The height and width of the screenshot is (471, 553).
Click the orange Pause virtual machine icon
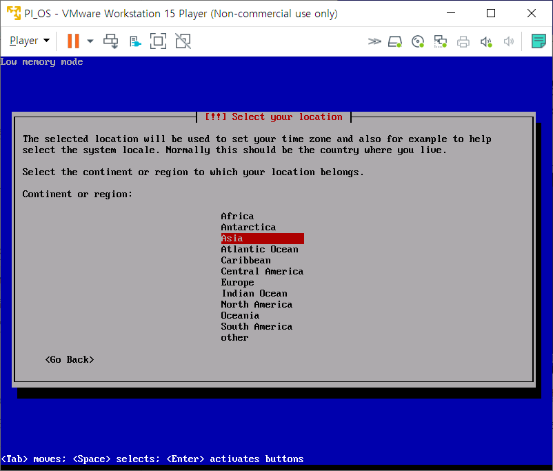[73, 41]
